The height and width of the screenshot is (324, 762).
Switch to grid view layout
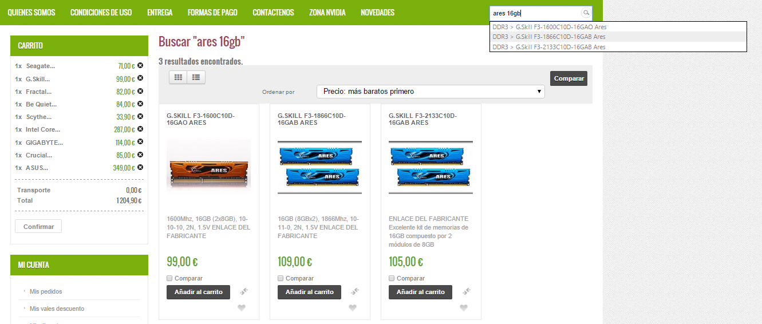178,77
